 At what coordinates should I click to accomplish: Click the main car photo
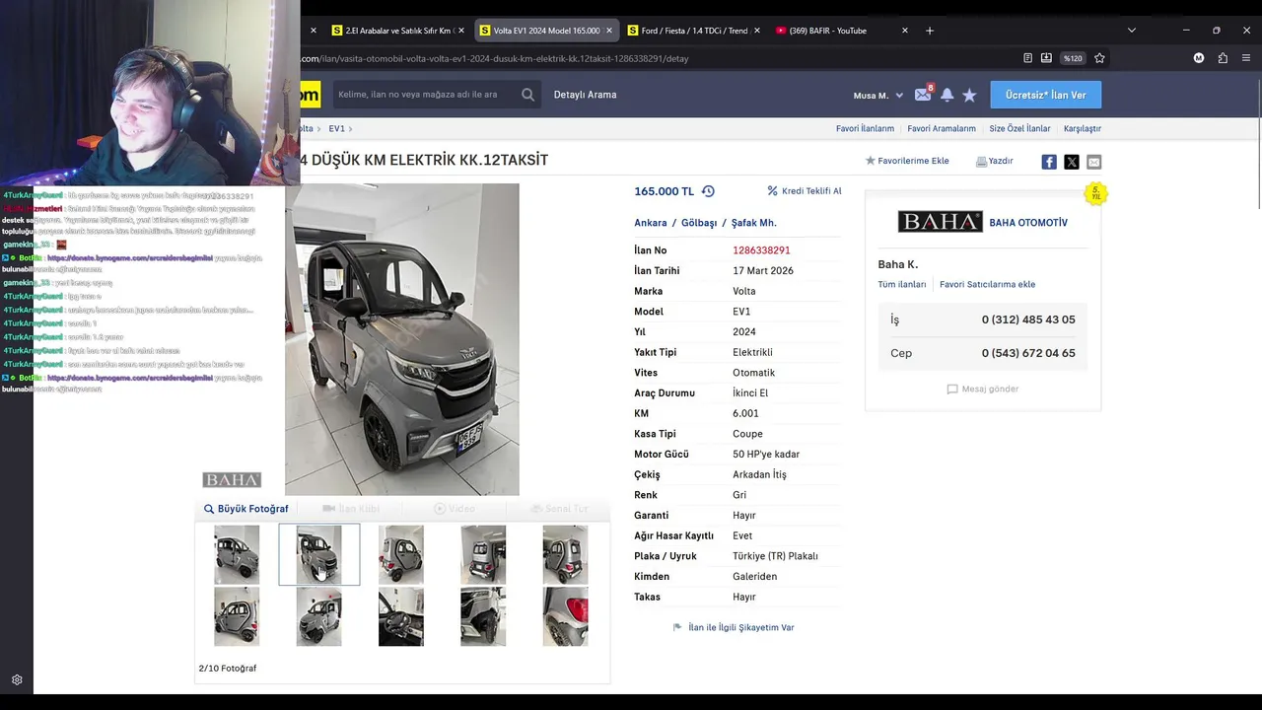(x=402, y=339)
